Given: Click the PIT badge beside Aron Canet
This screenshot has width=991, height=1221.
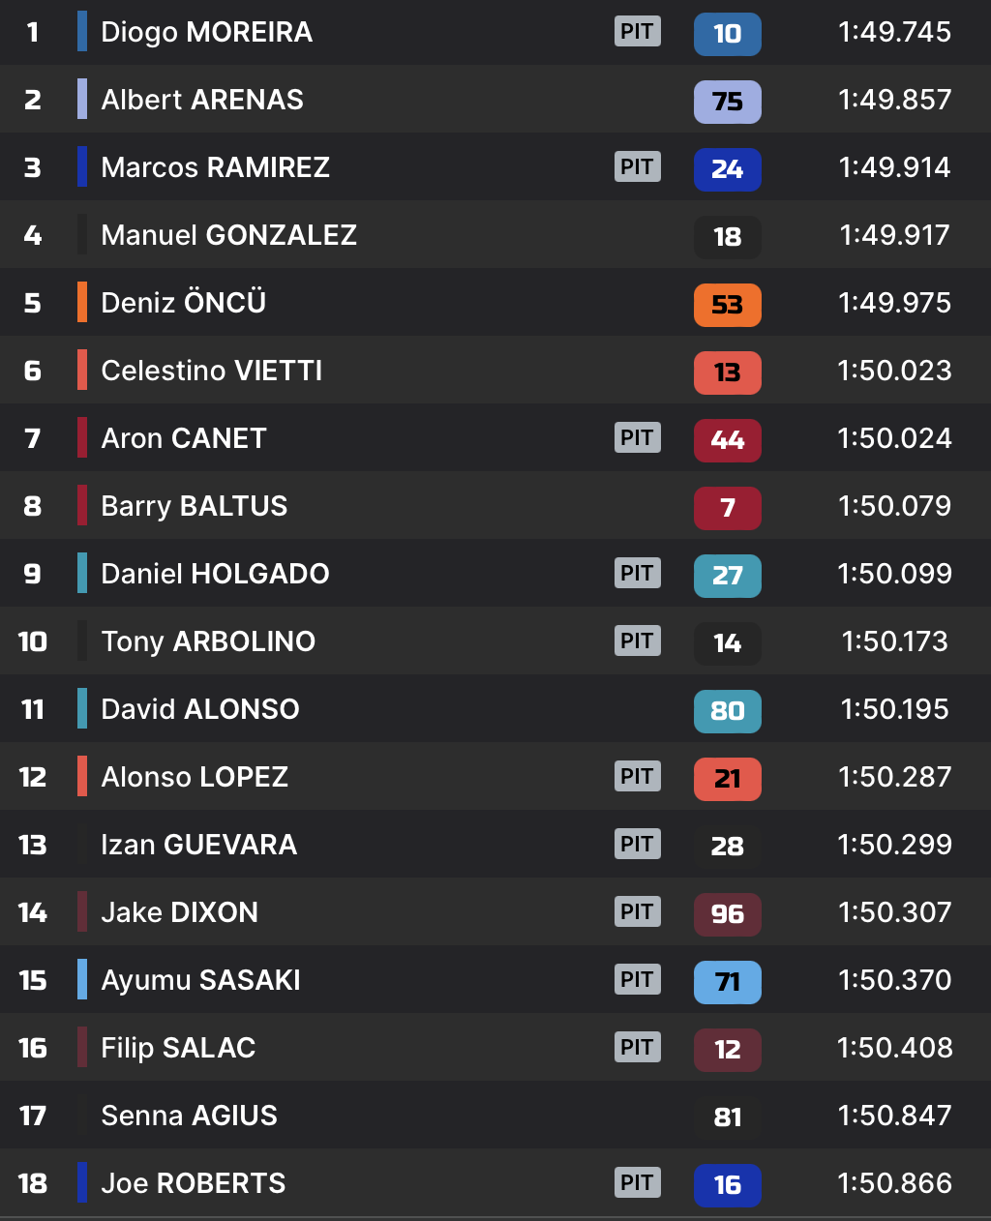Looking at the screenshot, I should 637,438.
